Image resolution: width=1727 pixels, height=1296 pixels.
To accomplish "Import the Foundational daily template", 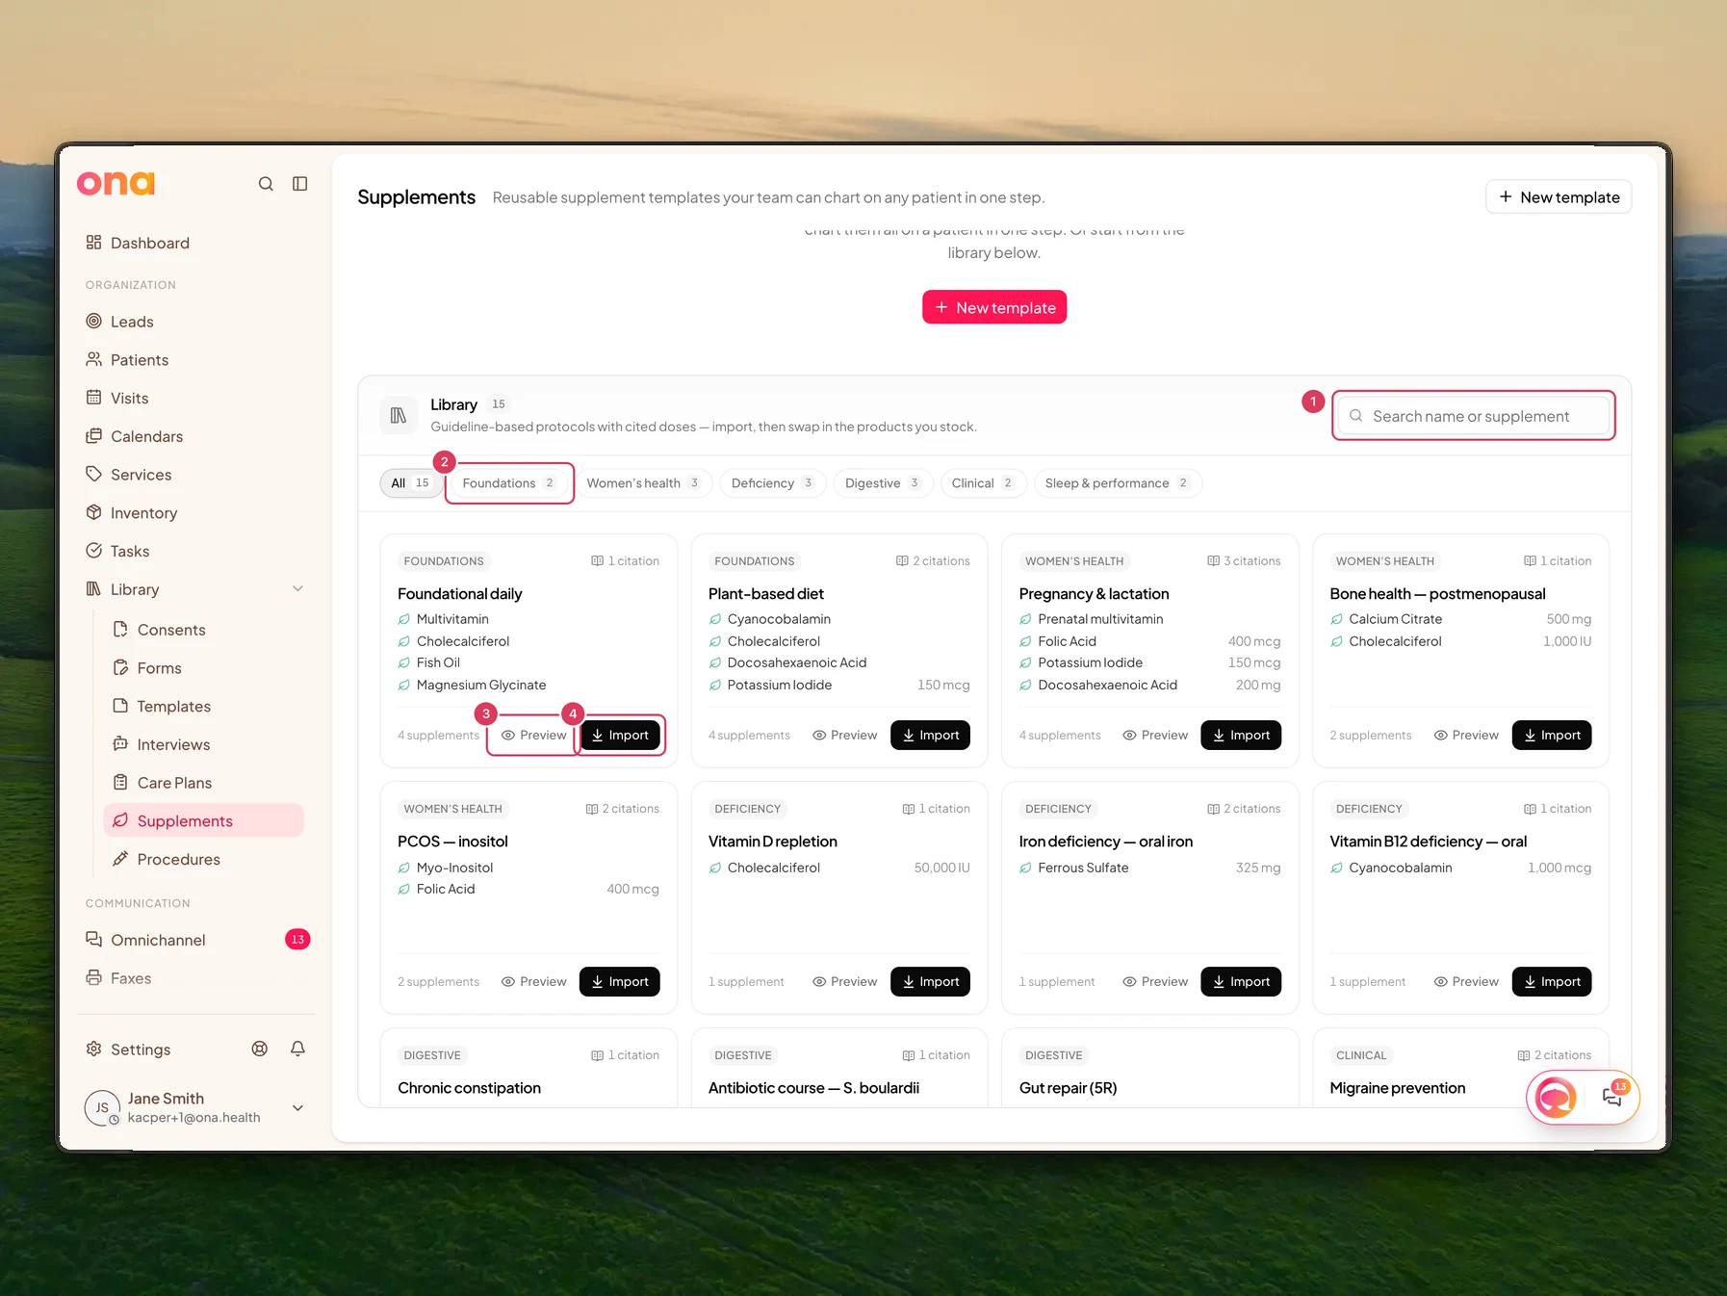I will [x=620, y=735].
